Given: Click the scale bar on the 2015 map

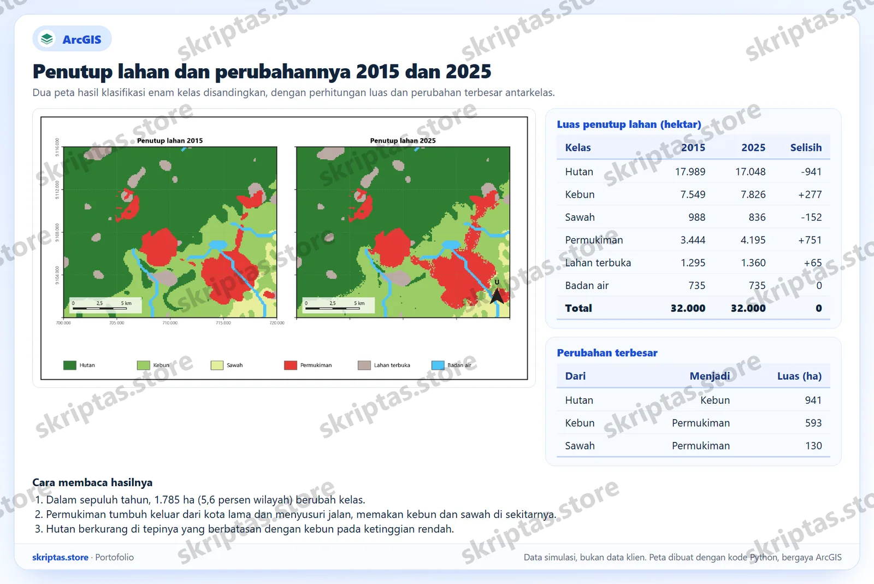Looking at the screenshot, I should [x=105, y=305].
